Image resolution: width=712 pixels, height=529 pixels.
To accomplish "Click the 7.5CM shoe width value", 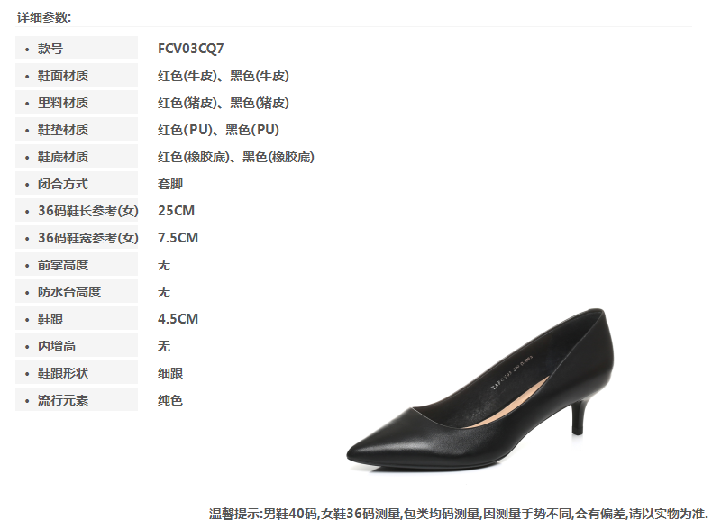I will click(178, 238).
